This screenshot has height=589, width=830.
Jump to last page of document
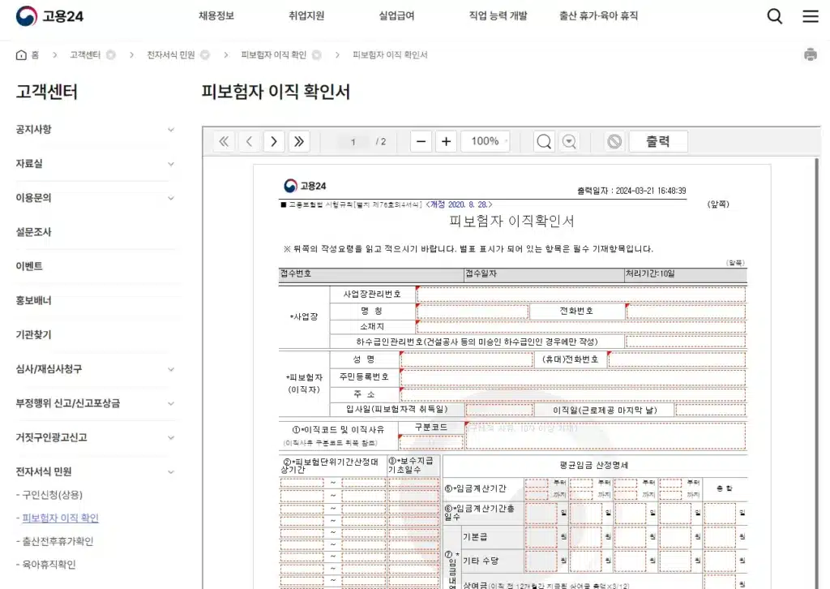pos(298,141)
